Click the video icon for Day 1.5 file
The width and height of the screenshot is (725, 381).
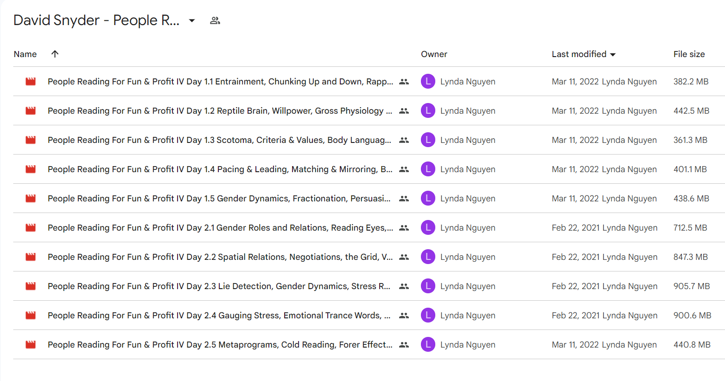[x=31, y=199]
